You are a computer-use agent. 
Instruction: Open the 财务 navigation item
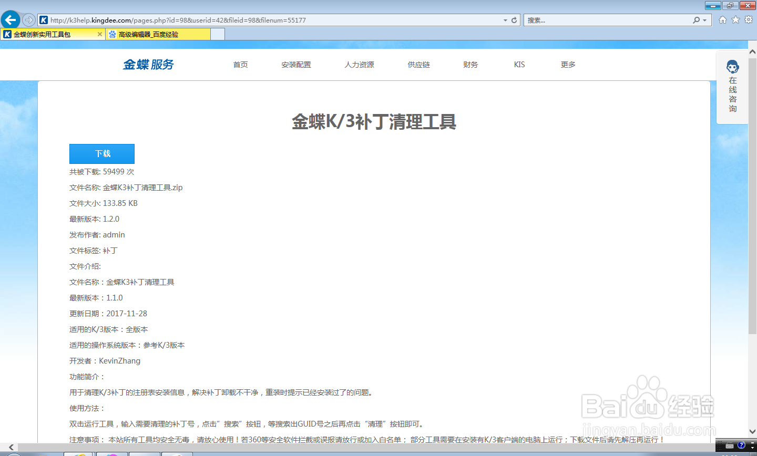[470, 65]
